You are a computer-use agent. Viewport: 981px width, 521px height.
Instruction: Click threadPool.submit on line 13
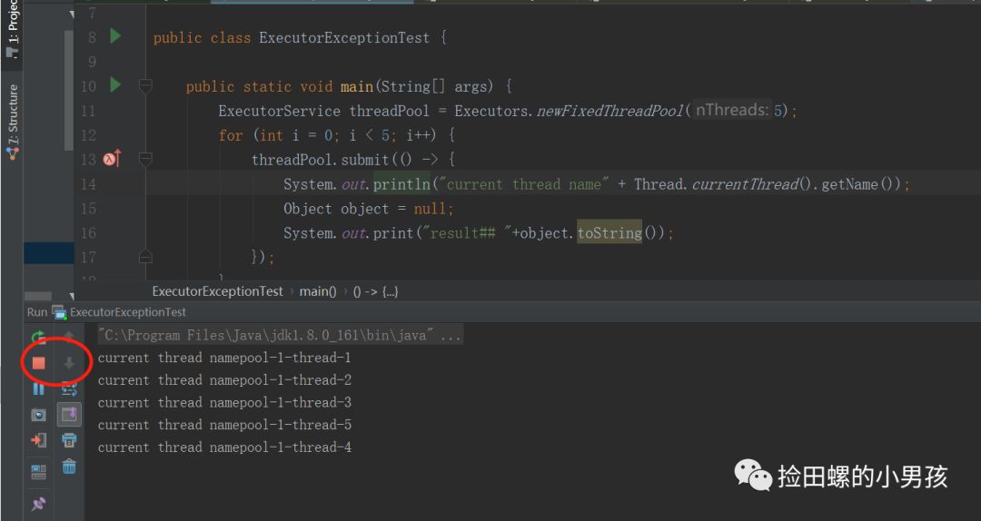pyautogui.click(x=320, y=160)
